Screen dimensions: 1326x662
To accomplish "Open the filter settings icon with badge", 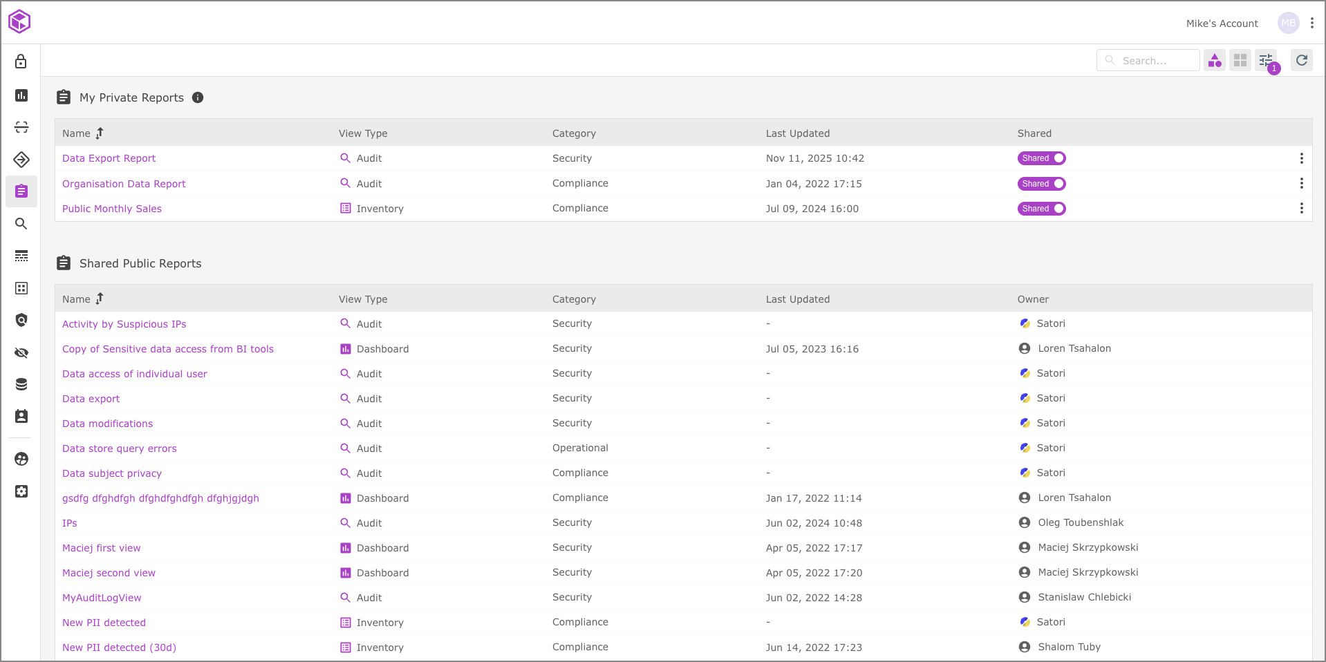I will point(1267,61).
